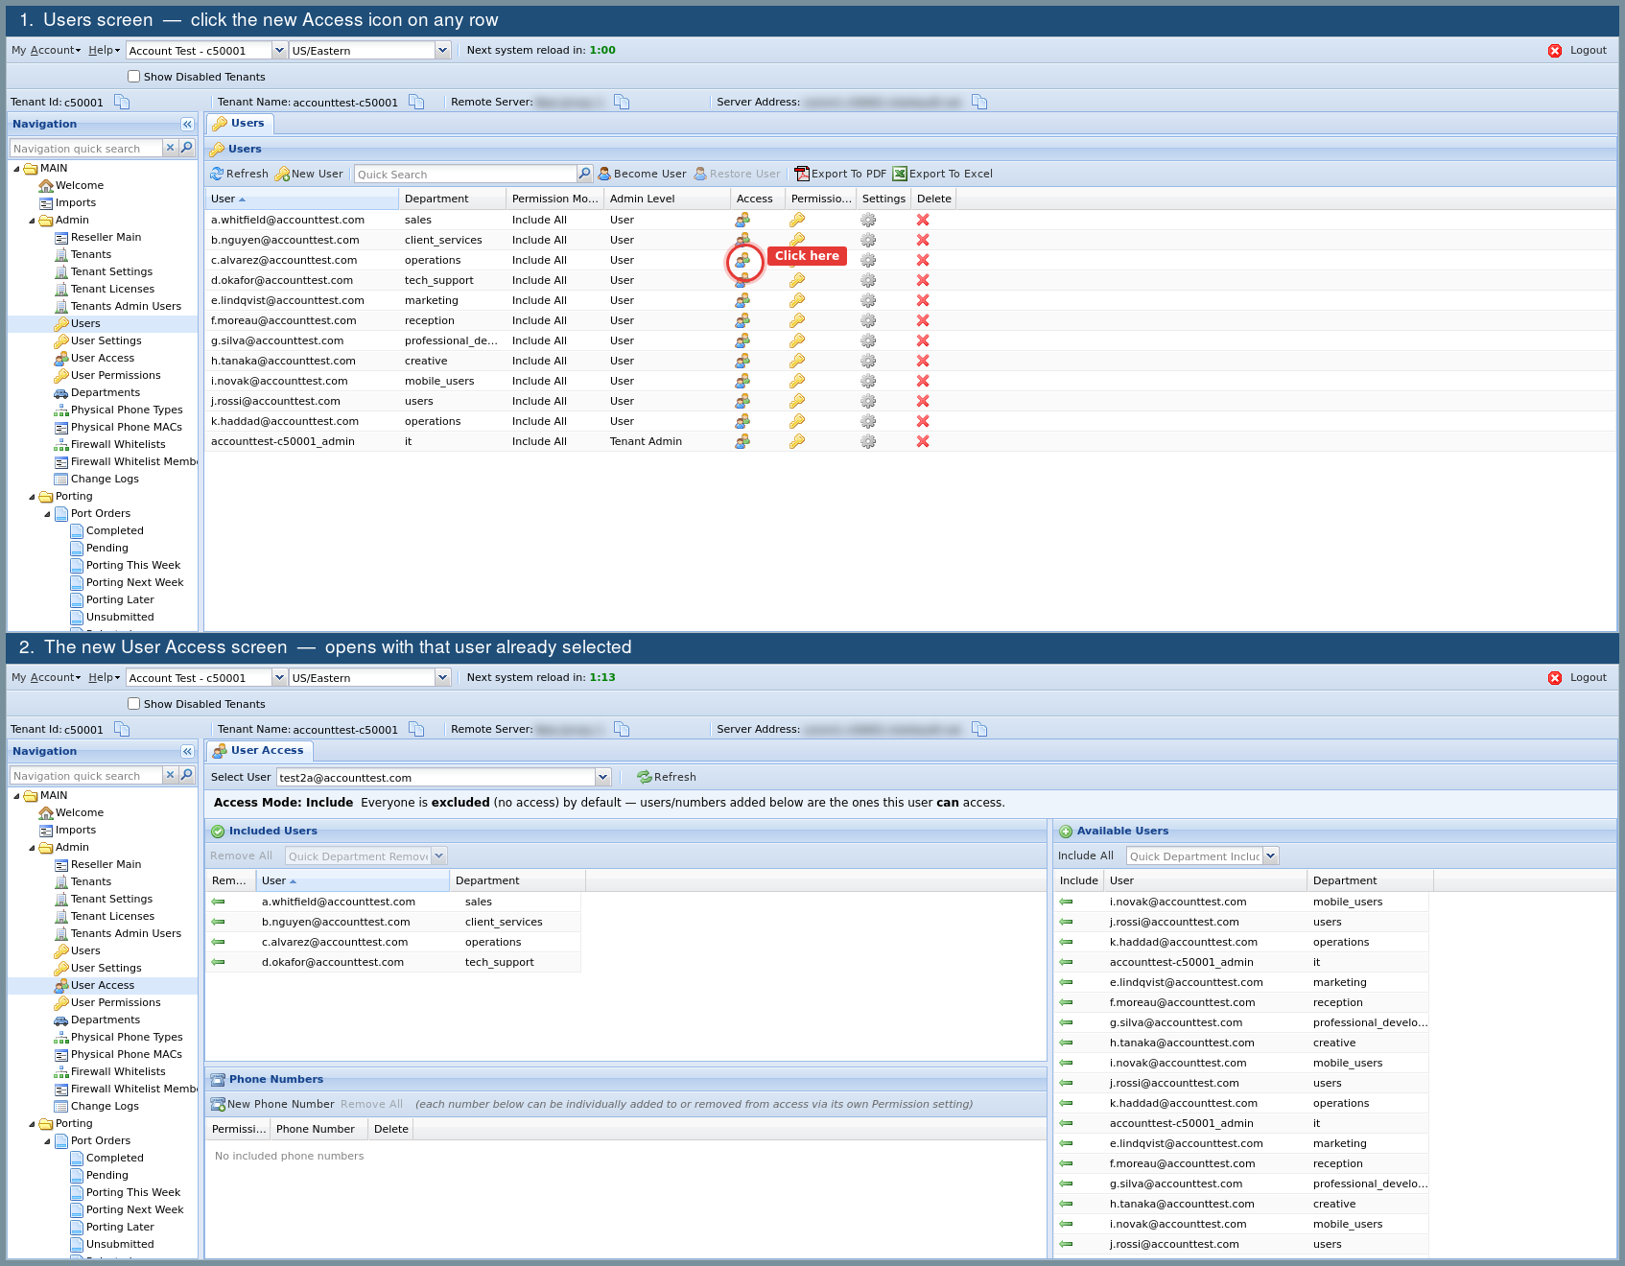The height and width of the screenshot is (1266, 1625).
Task: Collapse Port Orders node in User Access screen
Action: coord(47,1141)
